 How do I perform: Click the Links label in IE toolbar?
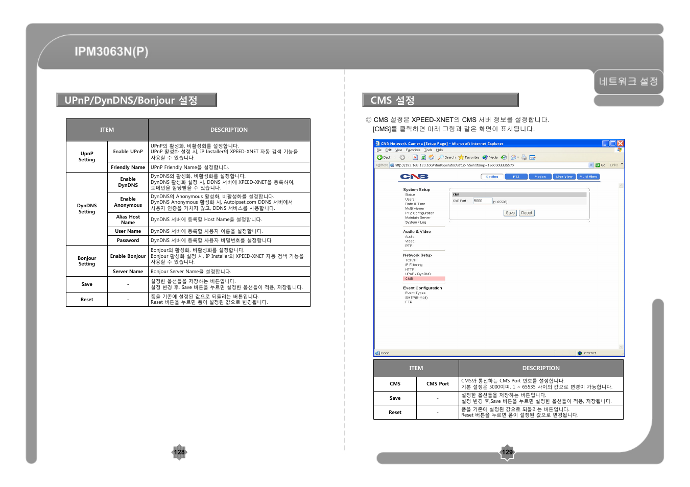click(613, 165)
